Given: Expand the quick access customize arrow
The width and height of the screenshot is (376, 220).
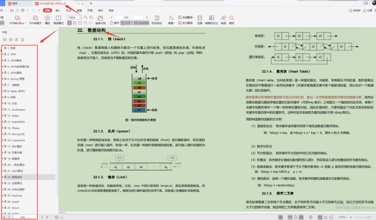Looking at the screenshot, I should 39,10.
